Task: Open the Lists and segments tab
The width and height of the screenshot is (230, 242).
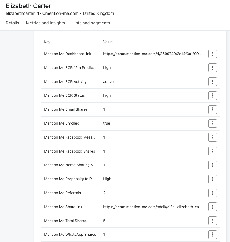Action: click(x=91, y=23)
